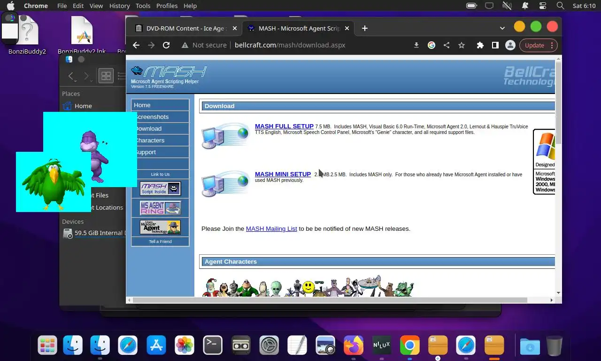The width and height of the screenshot is (601, 361).
Task: Click the MASH logo in page header
Action: [169, 72]
